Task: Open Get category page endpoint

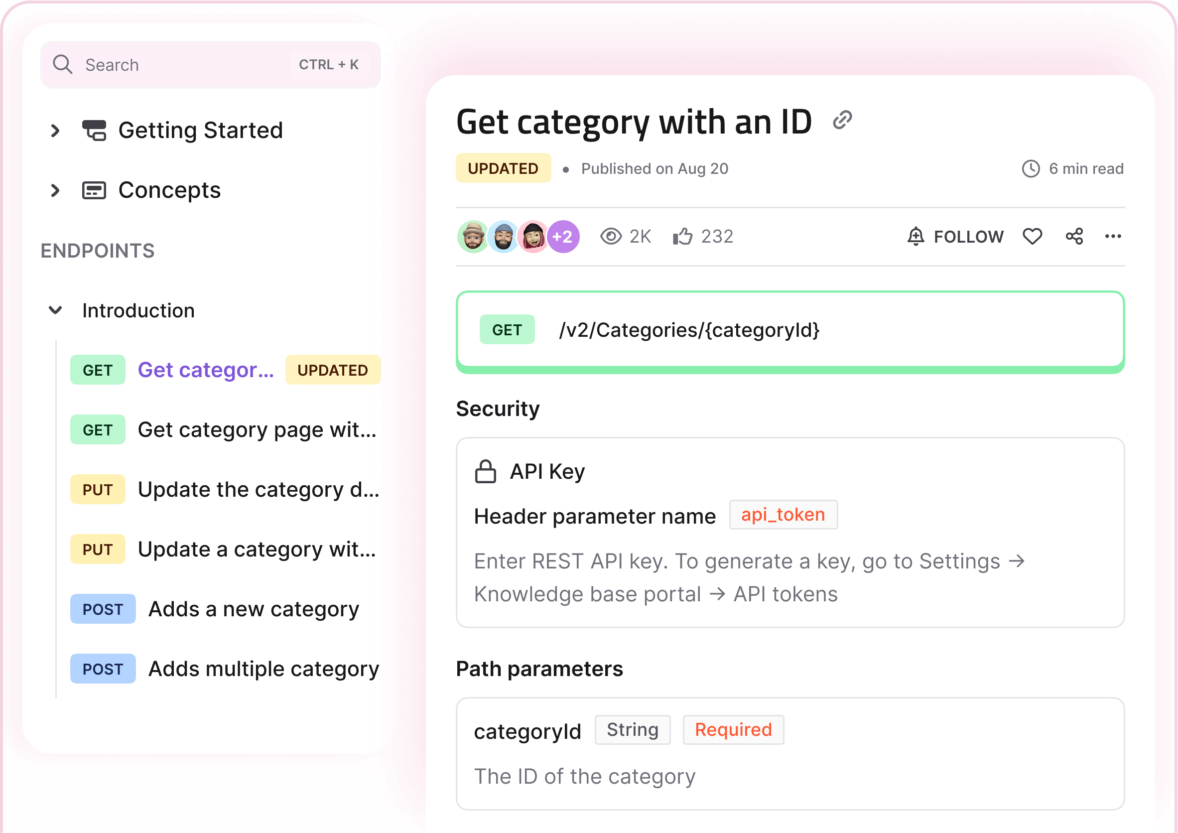Action: pyautogui.click(x=257, y=430)
